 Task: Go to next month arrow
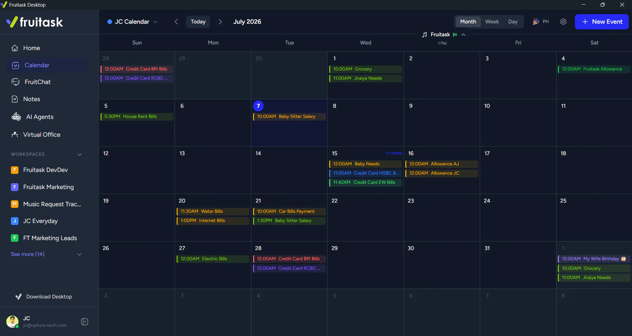pyautogui.click(x=220, y=22)
